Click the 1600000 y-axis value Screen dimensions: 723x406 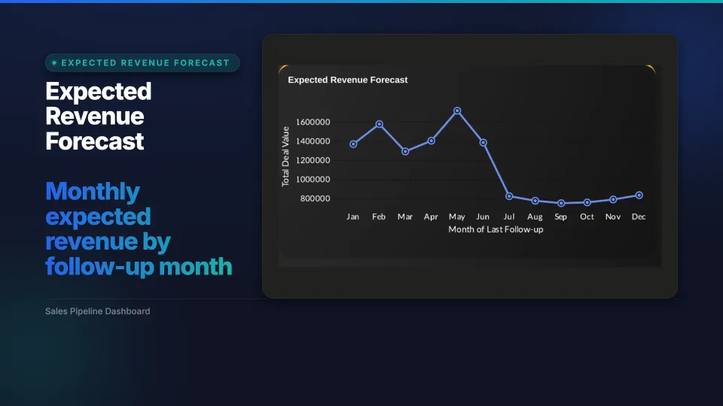pos(313,122)
